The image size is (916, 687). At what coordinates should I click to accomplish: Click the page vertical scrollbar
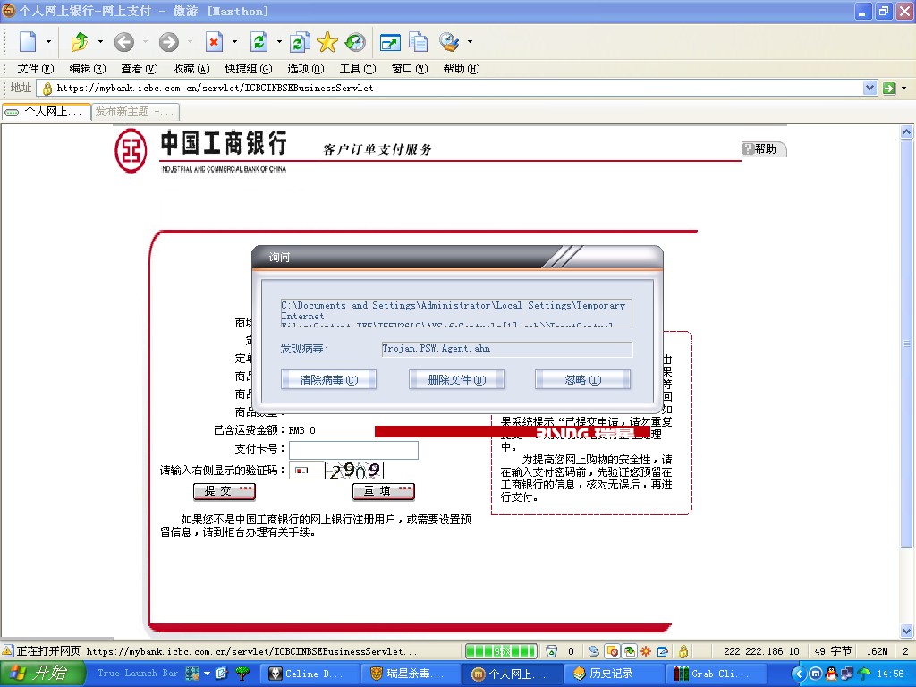click(x=906, y=343)
